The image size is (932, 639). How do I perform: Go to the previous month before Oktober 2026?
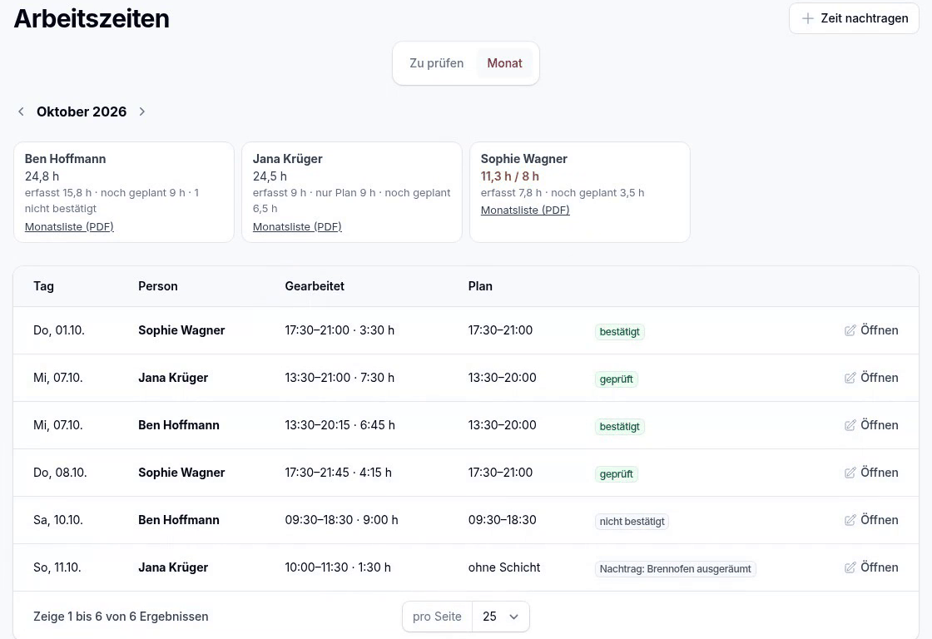22,111
